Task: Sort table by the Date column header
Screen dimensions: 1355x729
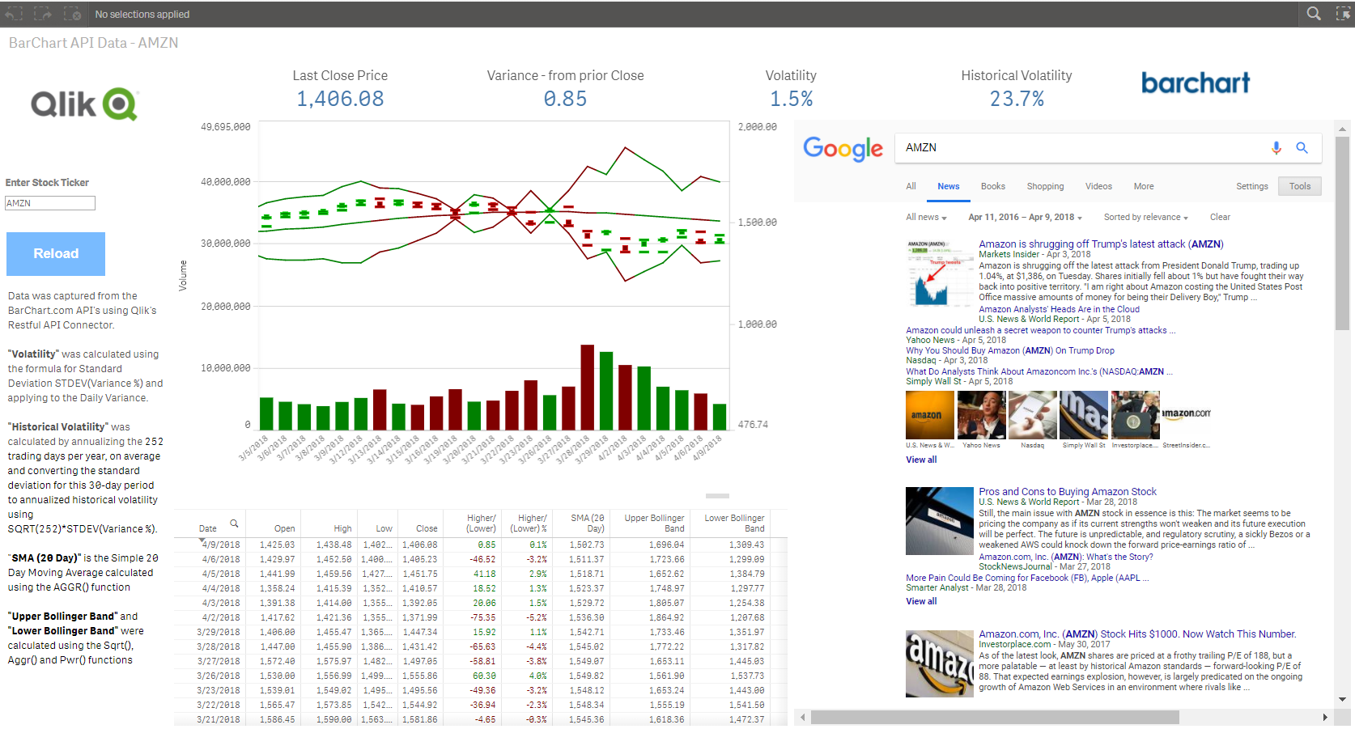Action: (208, 528)
